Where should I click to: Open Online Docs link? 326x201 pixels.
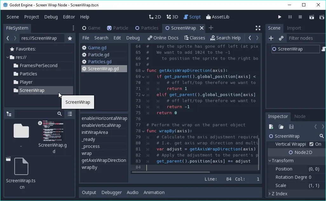163,38
